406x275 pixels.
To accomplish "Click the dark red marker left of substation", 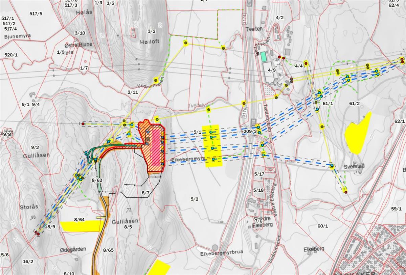I will (x=83, y=124).
